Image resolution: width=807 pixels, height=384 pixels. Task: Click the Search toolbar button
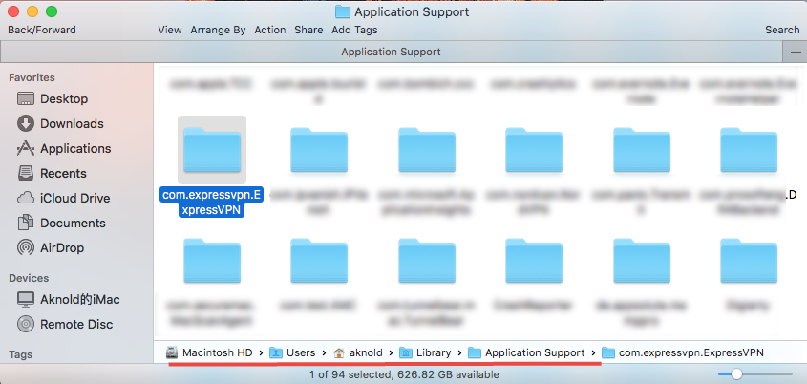(782, 30)
